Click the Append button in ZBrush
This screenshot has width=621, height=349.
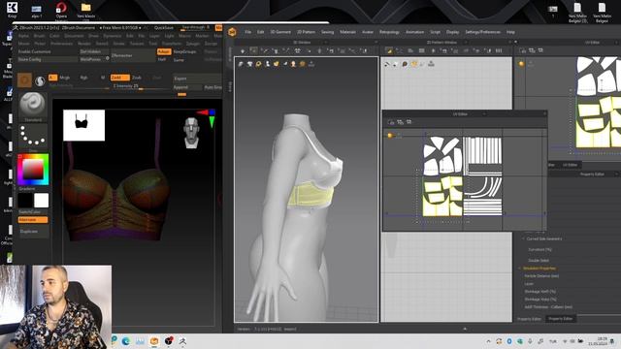tap(187, 87)
